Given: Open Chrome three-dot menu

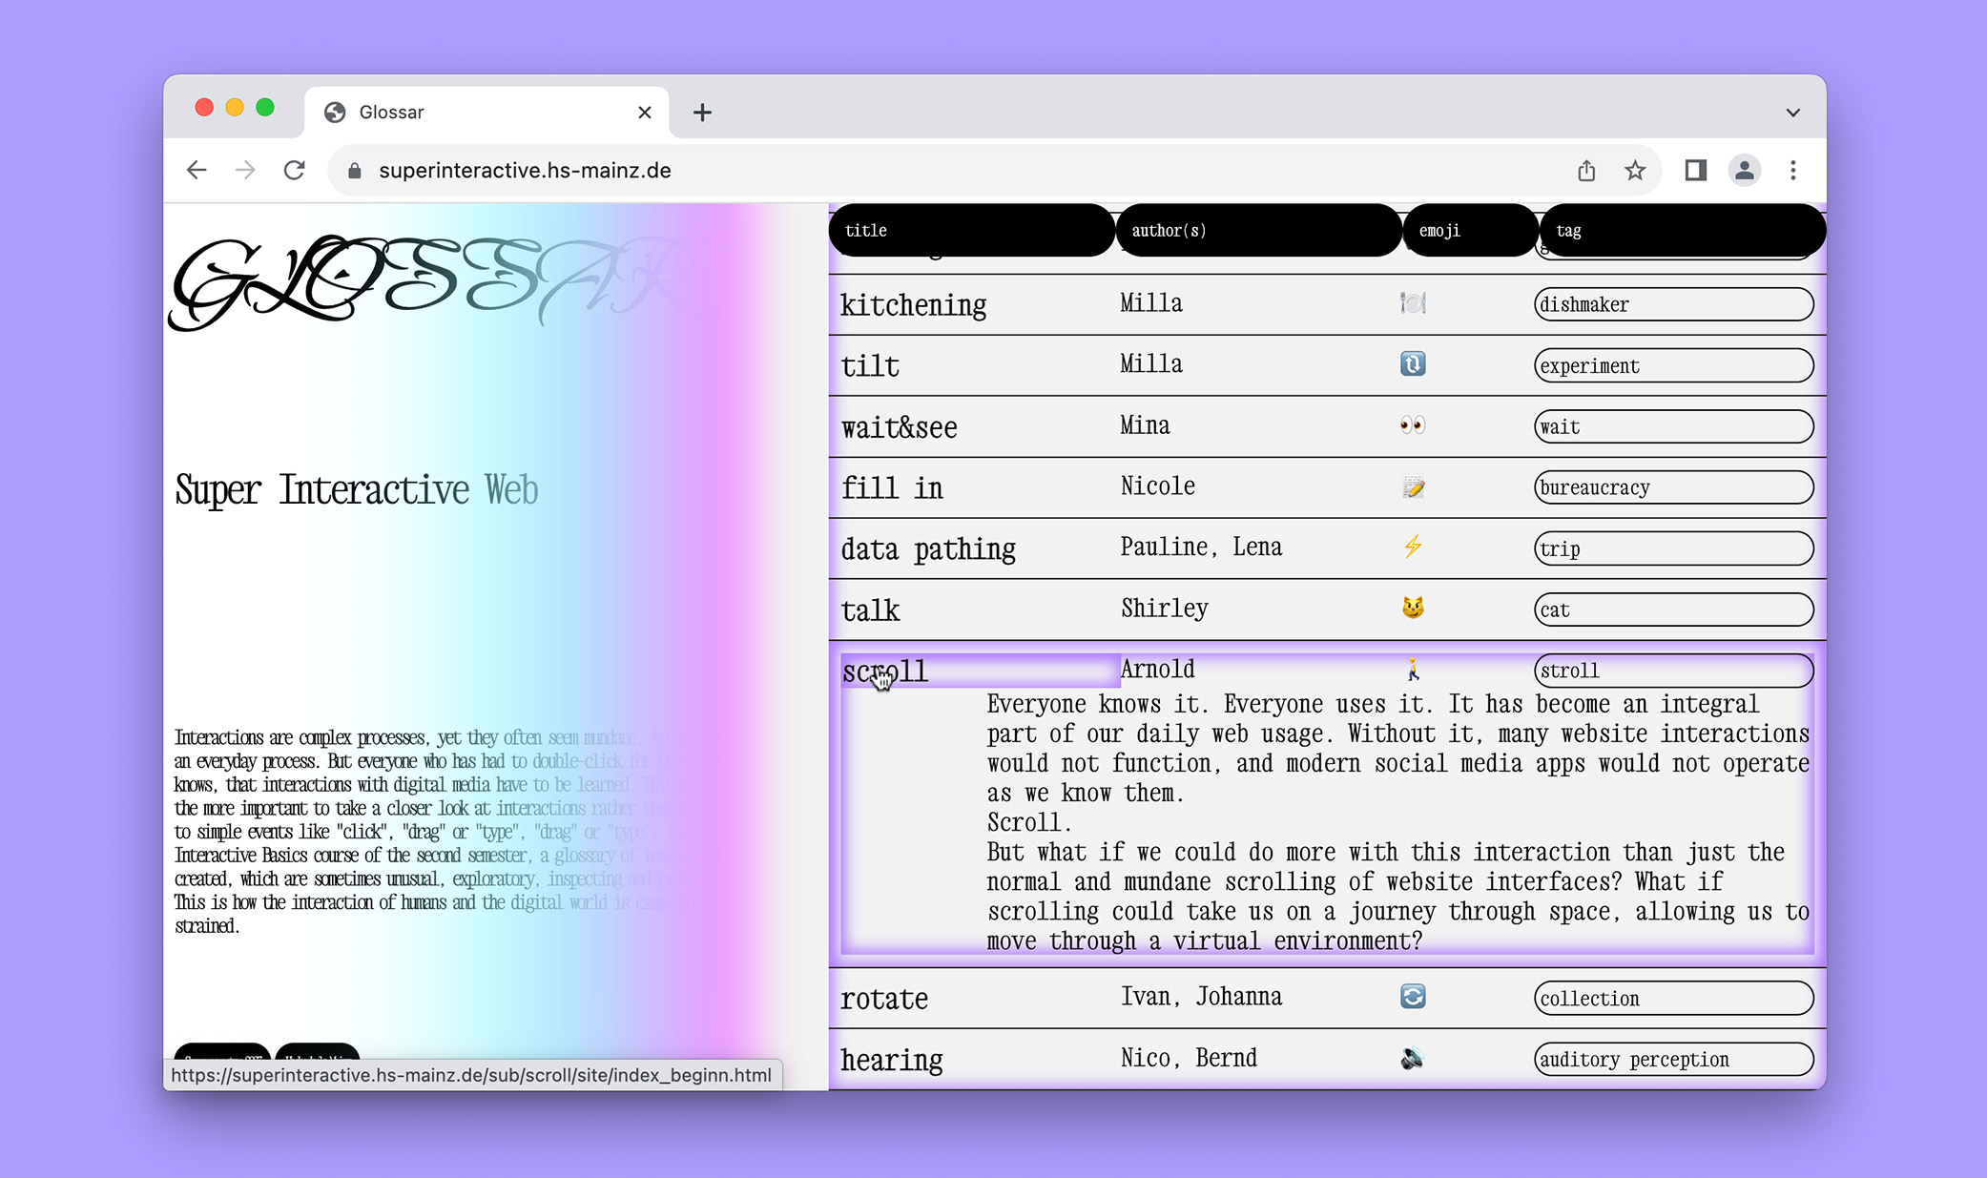Looking at the screenshot, I should [x=1793, y=170].
